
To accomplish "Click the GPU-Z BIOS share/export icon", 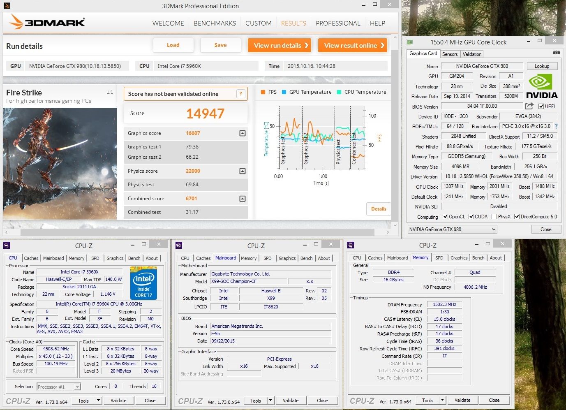I will pyautogui.click(x=529, y=106).
